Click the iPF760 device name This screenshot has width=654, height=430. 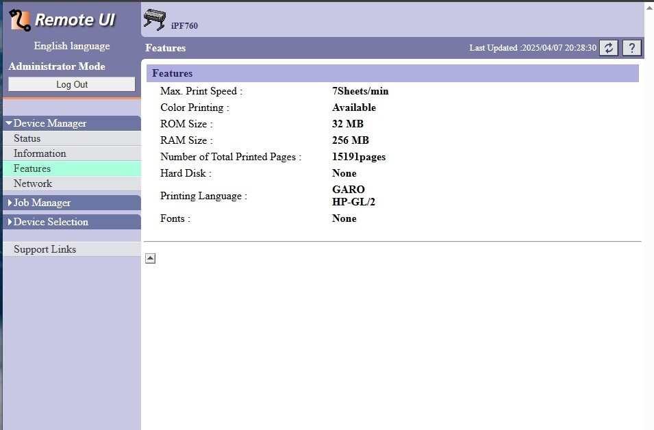(x=184, y=26)
